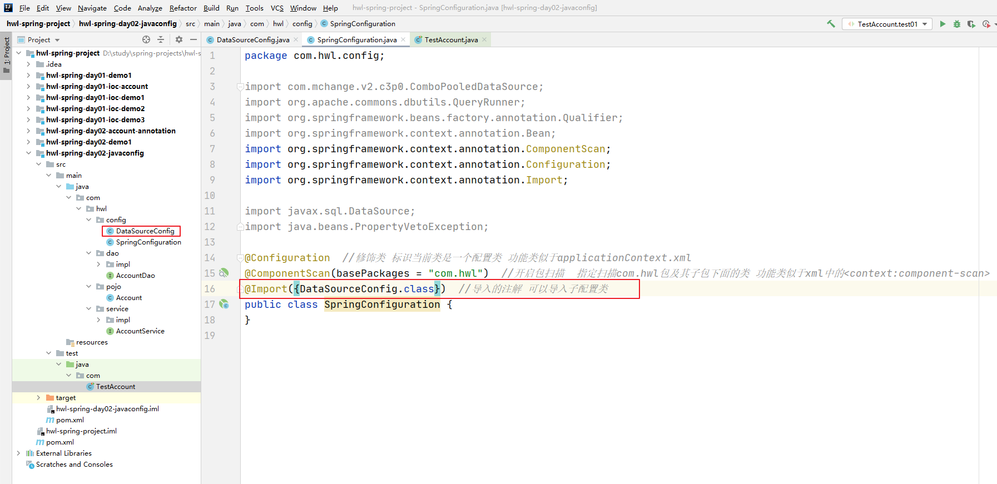
Task: Toggle the 1: Project side tool window tab
Action: tap(6, 55)
